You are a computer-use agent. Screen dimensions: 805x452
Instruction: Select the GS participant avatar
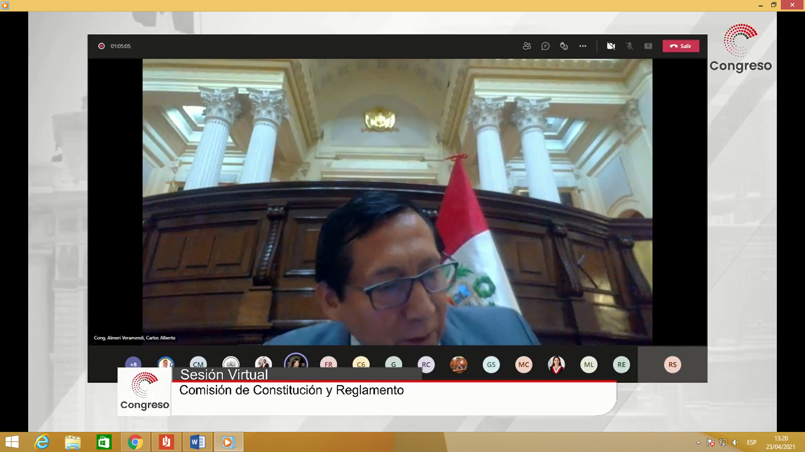click(x=491, y=365)
